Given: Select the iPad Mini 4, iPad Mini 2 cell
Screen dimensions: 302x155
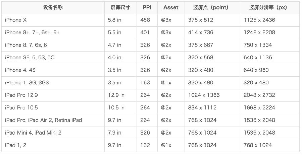Looking at the screenshot, I should coord(53,133).
